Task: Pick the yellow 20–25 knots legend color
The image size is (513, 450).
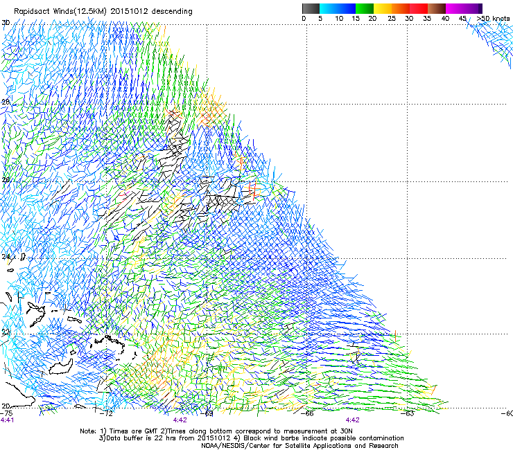Action: point(383,8)
